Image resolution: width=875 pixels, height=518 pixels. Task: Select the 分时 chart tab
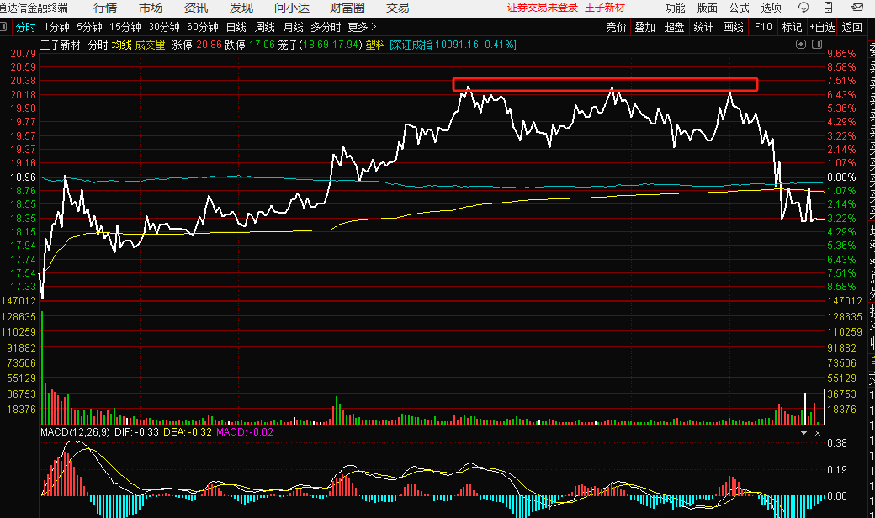[26, 27]
